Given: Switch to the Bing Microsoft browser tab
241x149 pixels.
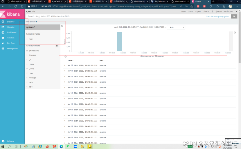Looking at the screenshot, I should pyautogui.click(x=159, y=1).
